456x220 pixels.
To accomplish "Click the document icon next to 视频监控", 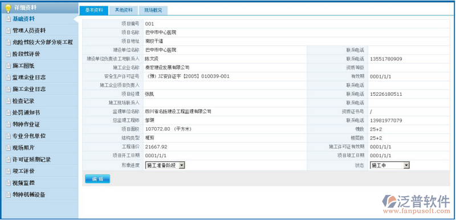I will [8, 183].
